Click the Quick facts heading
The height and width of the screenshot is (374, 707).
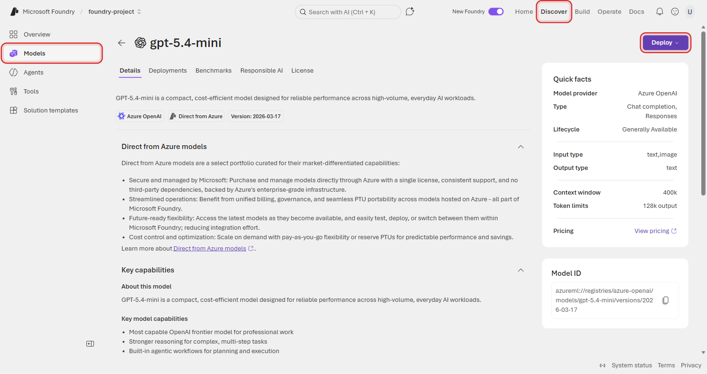(x=572, y=79)
